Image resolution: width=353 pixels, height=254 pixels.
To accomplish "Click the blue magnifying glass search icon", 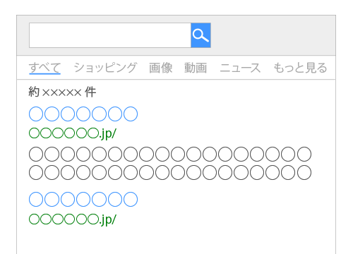I will 201,35.
